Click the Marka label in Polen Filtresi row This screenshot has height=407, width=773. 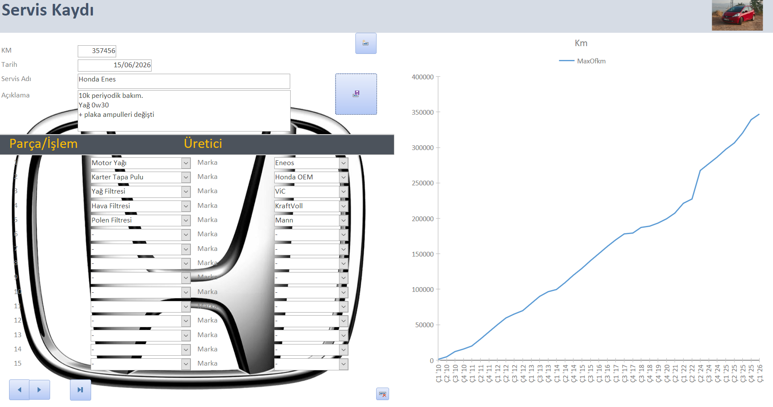click(207, 220)
